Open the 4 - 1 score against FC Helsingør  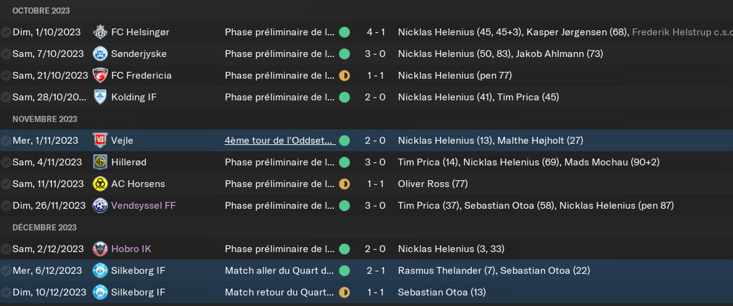coord(375,32)
